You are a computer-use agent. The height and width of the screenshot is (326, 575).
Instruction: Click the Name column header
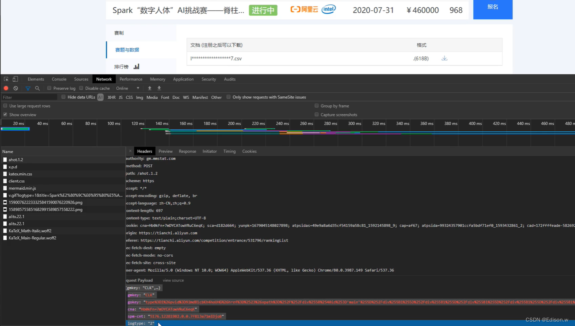pos(63,152)
